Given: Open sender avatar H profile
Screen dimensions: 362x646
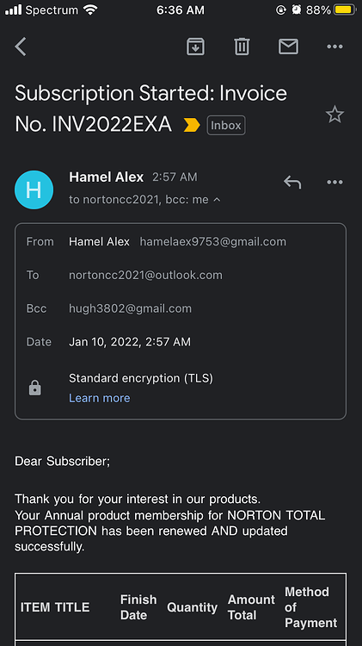Looking at the screenshot, I should click(x=34, y=190).
